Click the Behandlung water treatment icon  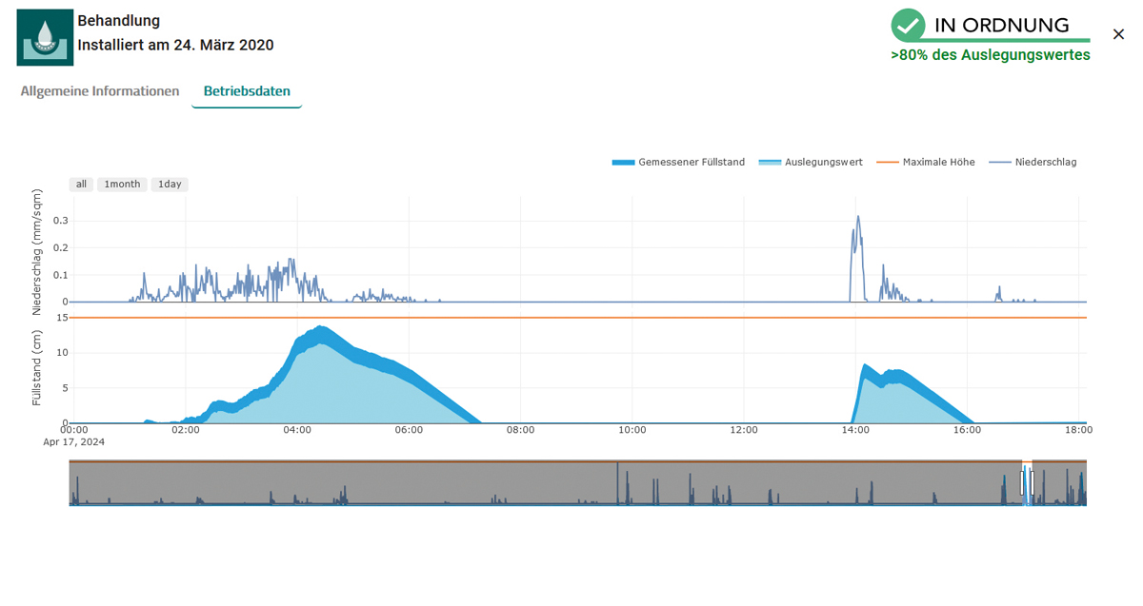click(45, 37)
